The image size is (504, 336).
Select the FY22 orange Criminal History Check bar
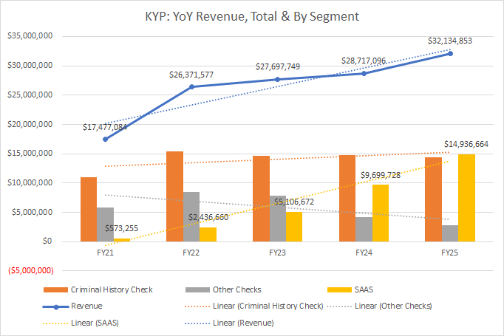click(174, 196)
